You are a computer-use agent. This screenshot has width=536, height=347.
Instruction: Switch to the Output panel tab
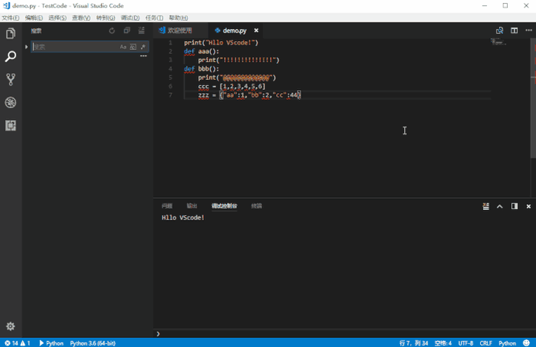[x=192, y=206]
